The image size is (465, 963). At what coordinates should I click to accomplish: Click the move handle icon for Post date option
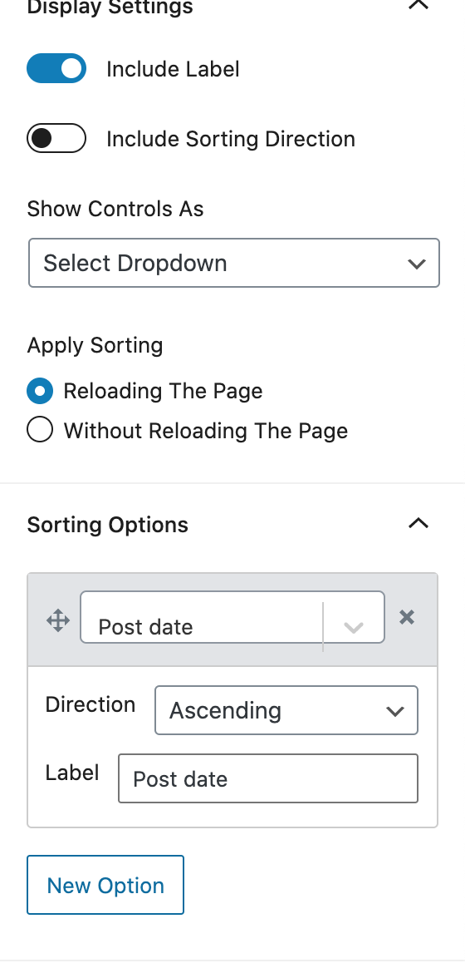coord(57,621)
